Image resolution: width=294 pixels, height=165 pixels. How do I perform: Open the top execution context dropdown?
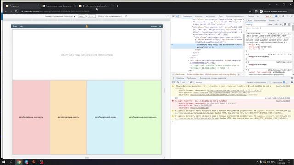pos(184,82)
